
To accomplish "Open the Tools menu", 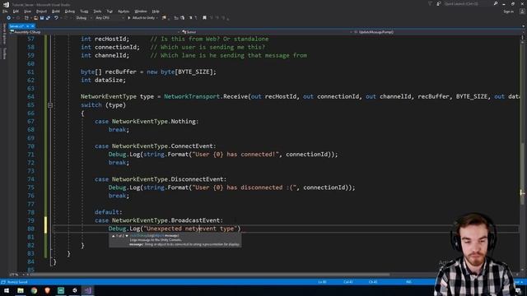I will coord(97,12).
